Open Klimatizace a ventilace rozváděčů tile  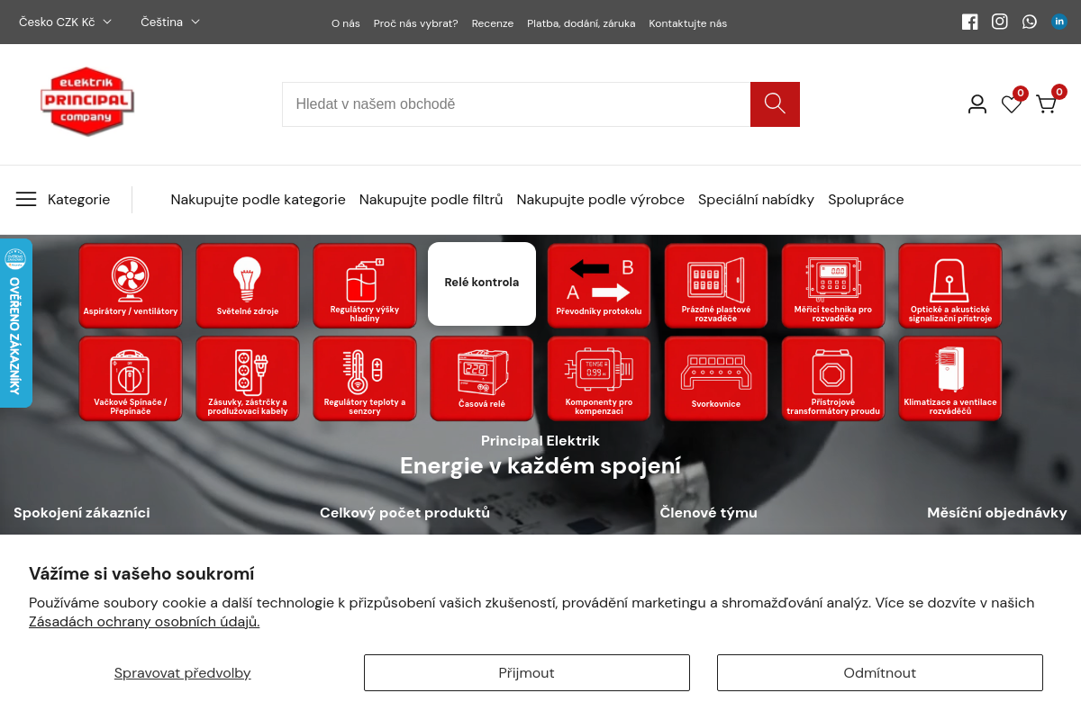950,378
